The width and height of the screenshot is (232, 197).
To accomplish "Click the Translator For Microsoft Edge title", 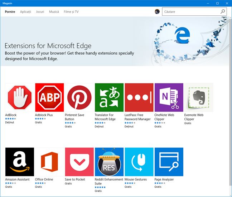I will click(x=105, y=117).
